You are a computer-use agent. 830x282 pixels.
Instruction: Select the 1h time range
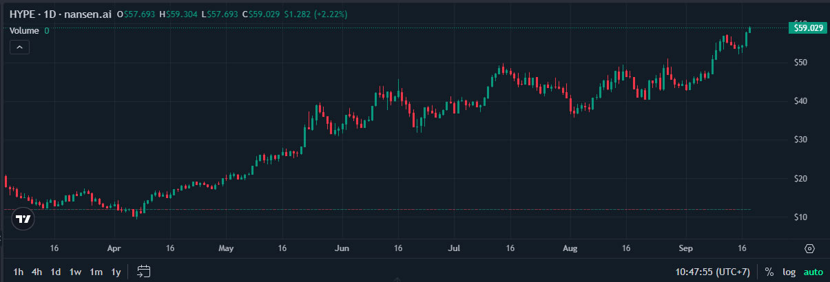pos(17,271)
